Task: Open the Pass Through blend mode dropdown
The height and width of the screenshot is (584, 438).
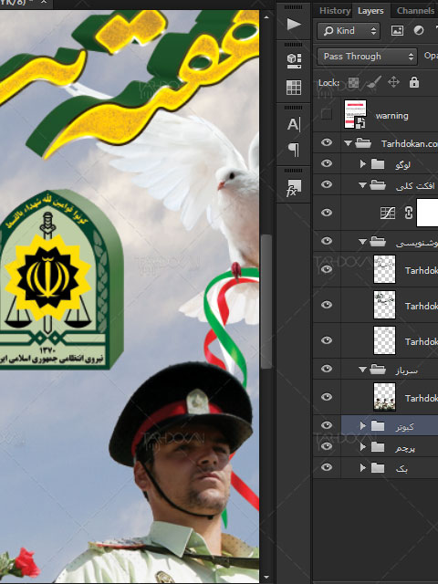Action: [x=367, y=57]
